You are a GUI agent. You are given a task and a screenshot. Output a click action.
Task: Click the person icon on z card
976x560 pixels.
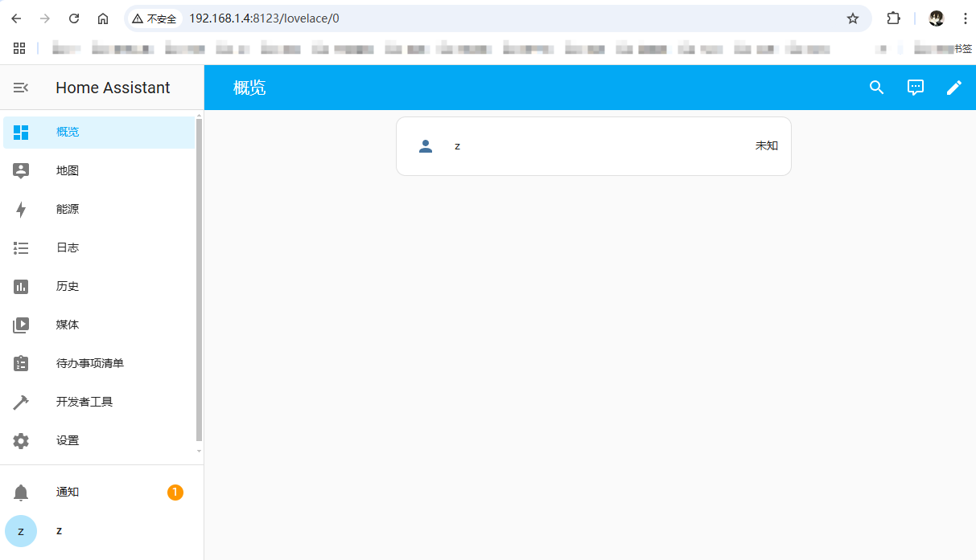[x=426, y=146]
